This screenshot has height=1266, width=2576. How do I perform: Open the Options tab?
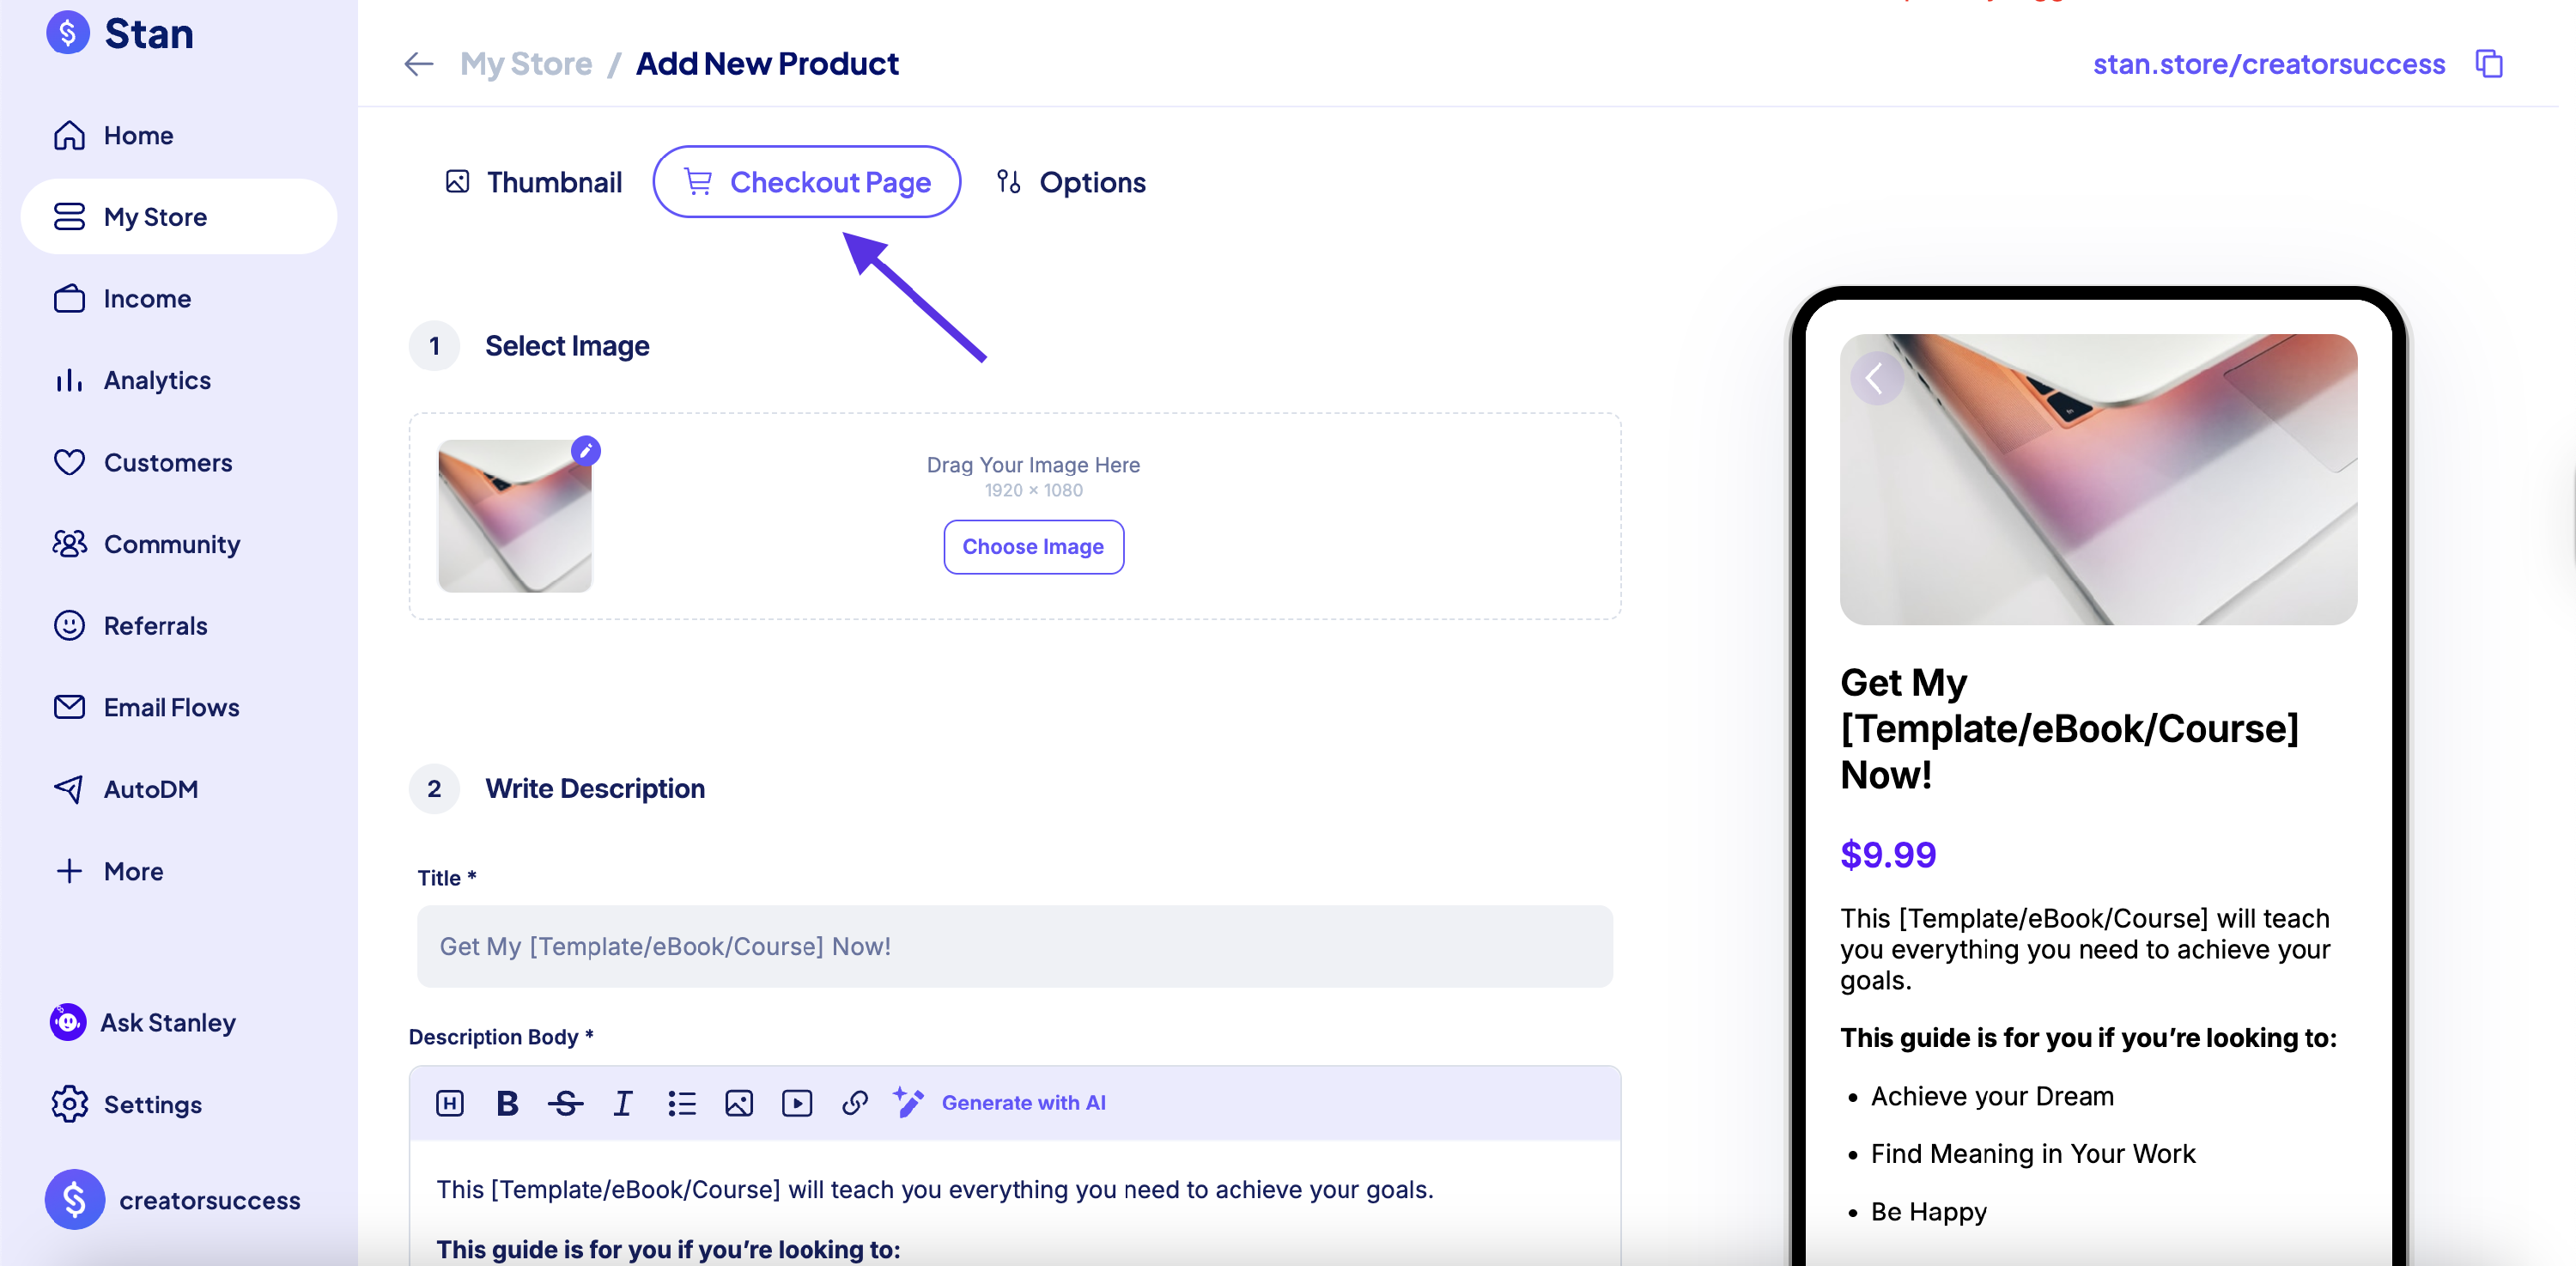point(1071,182)
